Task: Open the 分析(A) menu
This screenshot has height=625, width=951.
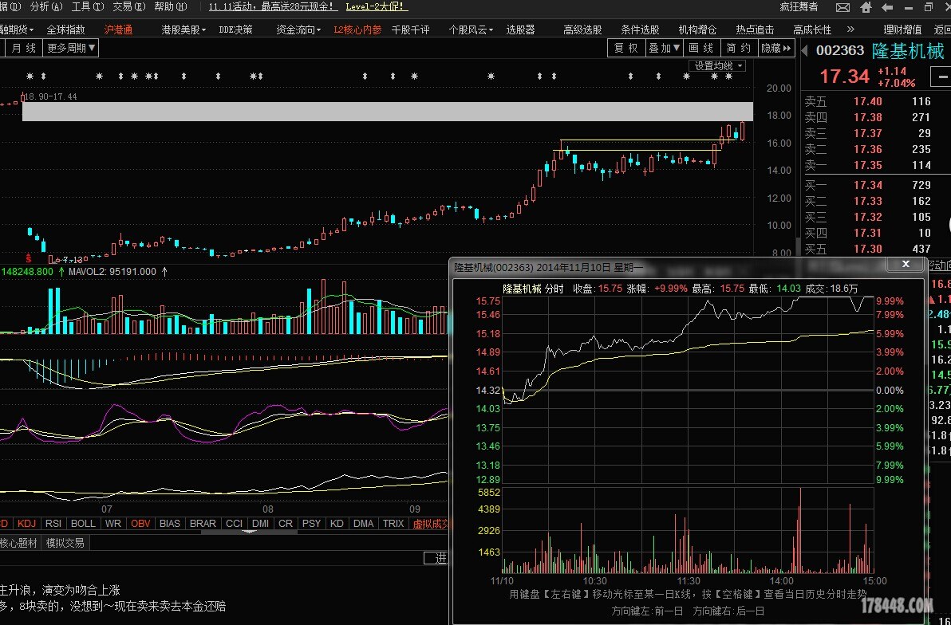Action: pyautogui.click(x=46, y=6)
